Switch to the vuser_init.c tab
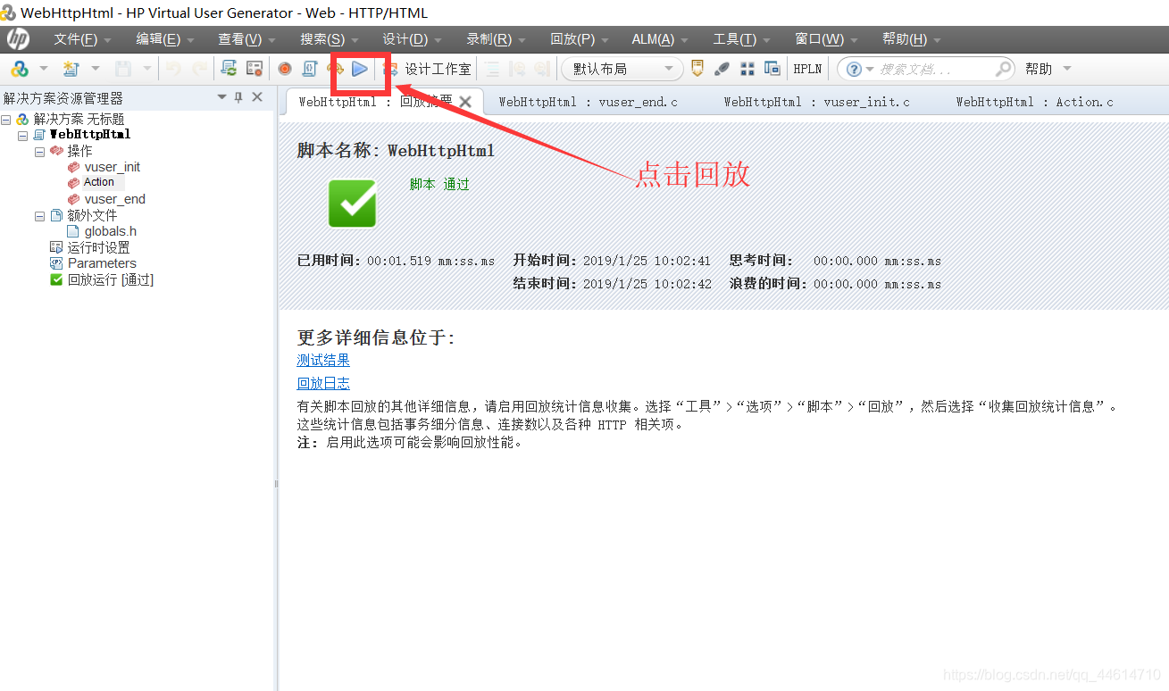The width and height of the screenshot is (1169, 691). click(816, 102)
